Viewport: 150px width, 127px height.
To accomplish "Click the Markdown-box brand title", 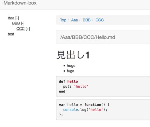I will (20, 3).
